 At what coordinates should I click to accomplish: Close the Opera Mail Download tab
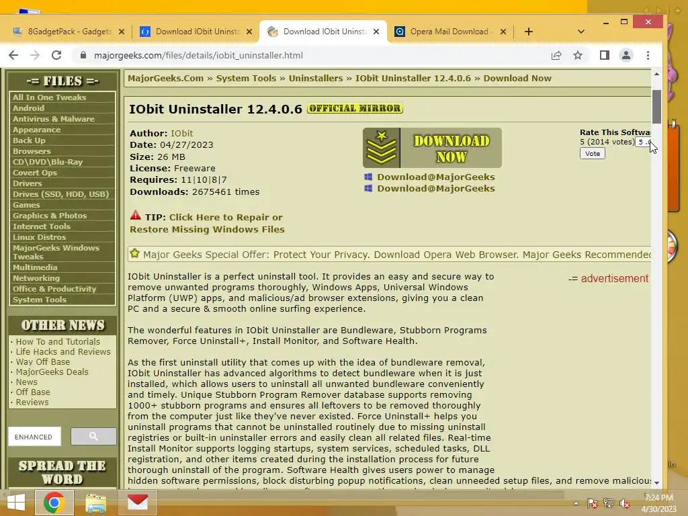pyautogui.click(x=503, y=32)
